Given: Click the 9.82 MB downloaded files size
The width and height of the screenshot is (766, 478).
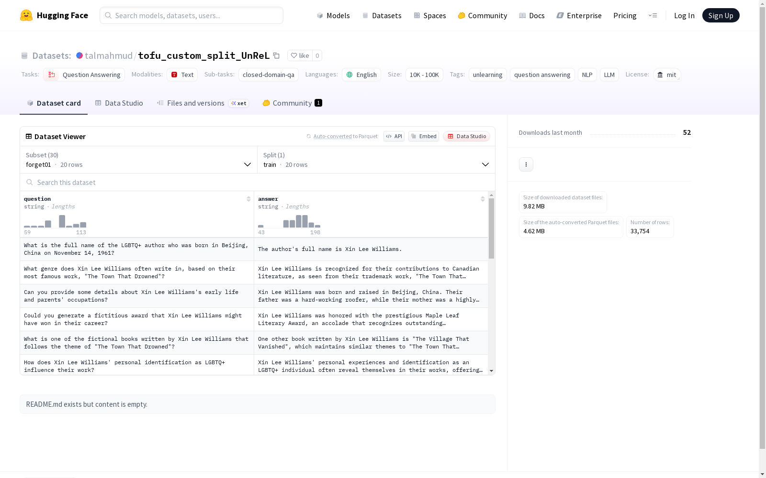Looking at the screenshot, I should [534, 206].
